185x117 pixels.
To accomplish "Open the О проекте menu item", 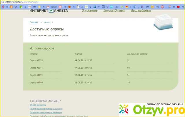I will pos(90,11).
